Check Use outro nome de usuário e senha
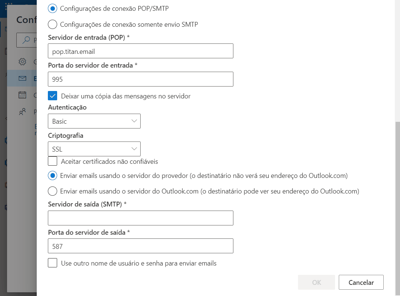This screenshot has width=400, height=296. coord(53,263)
